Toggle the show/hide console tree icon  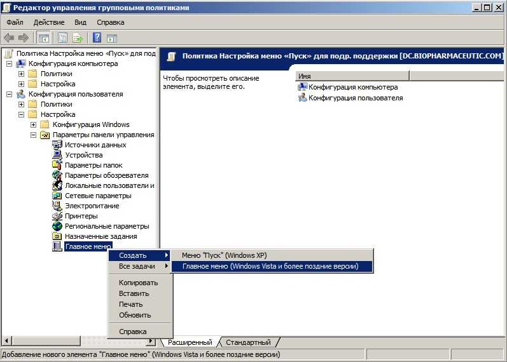[44, 38]
